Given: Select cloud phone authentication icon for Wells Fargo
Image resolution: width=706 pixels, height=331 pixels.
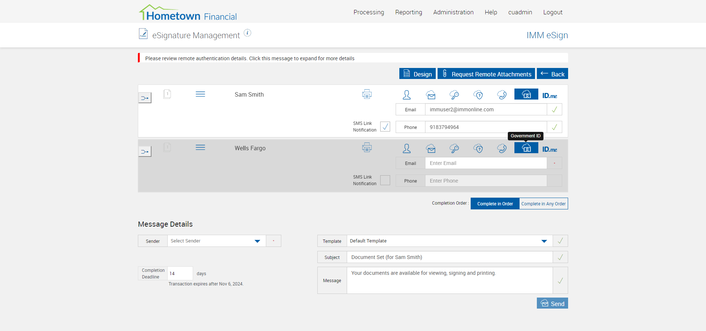Looking at the screenshot, I should click(x=502, y=148).
